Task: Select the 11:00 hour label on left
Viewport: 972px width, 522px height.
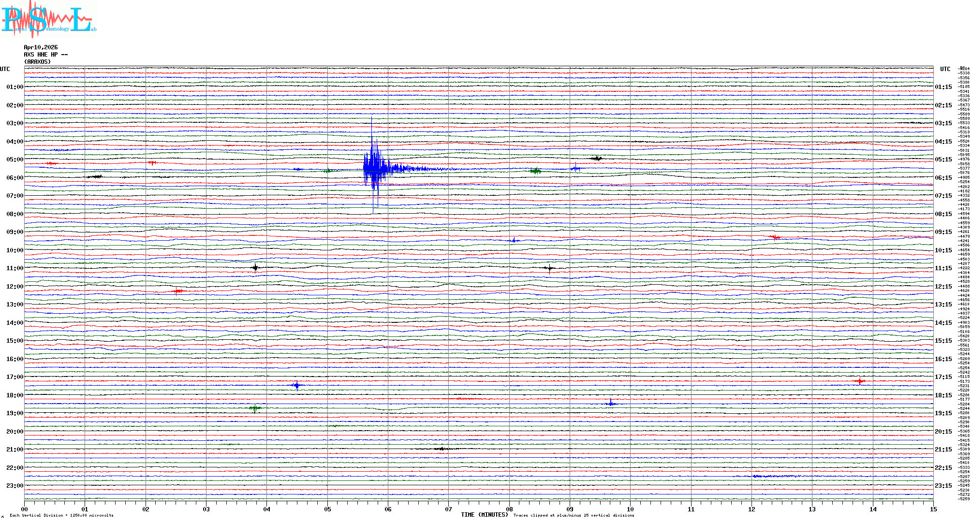Action: click(15, 268)
